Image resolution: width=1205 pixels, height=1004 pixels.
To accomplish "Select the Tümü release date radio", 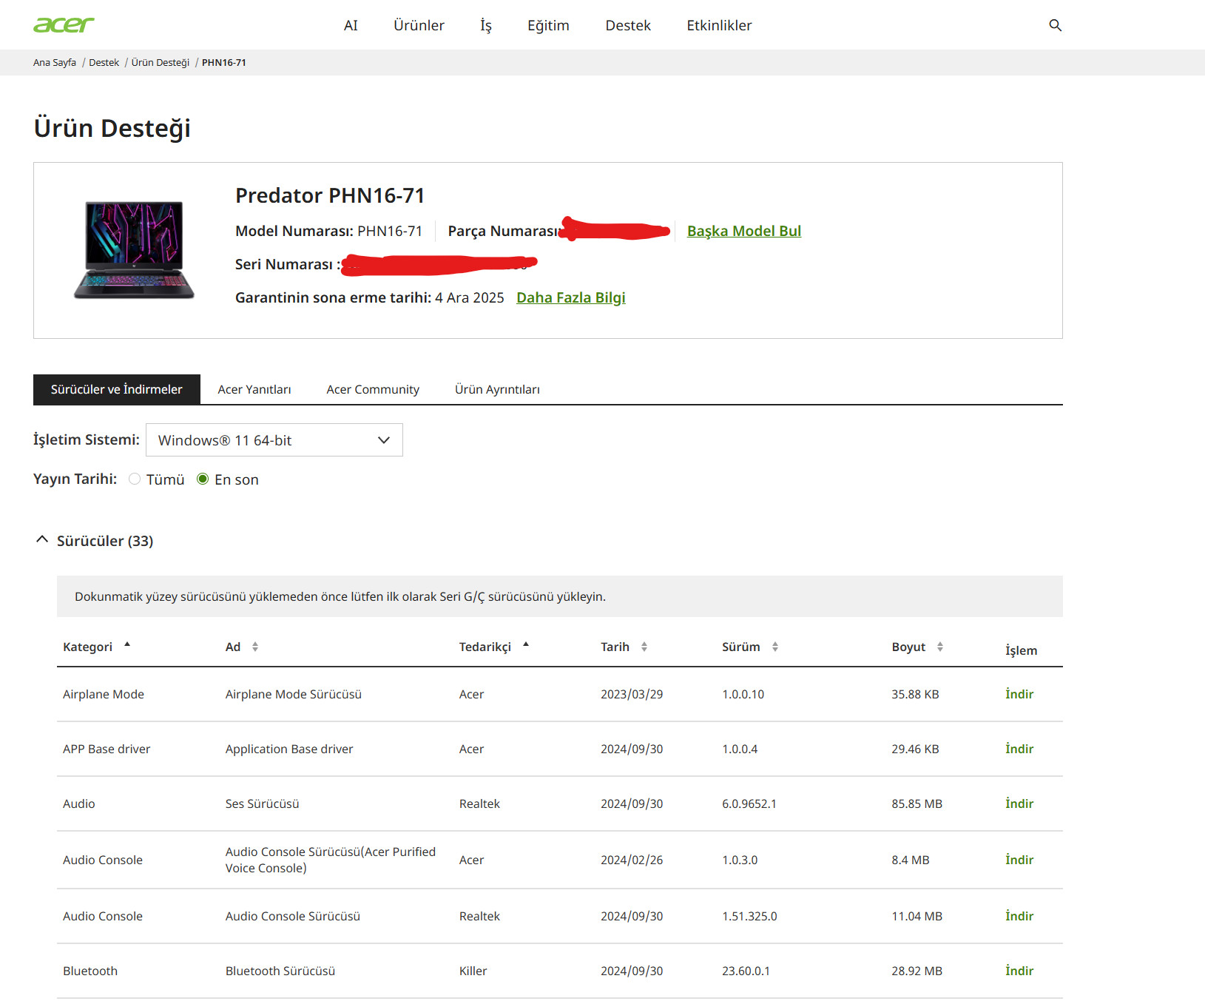I will pyautogui.click(x=135, y=479).
